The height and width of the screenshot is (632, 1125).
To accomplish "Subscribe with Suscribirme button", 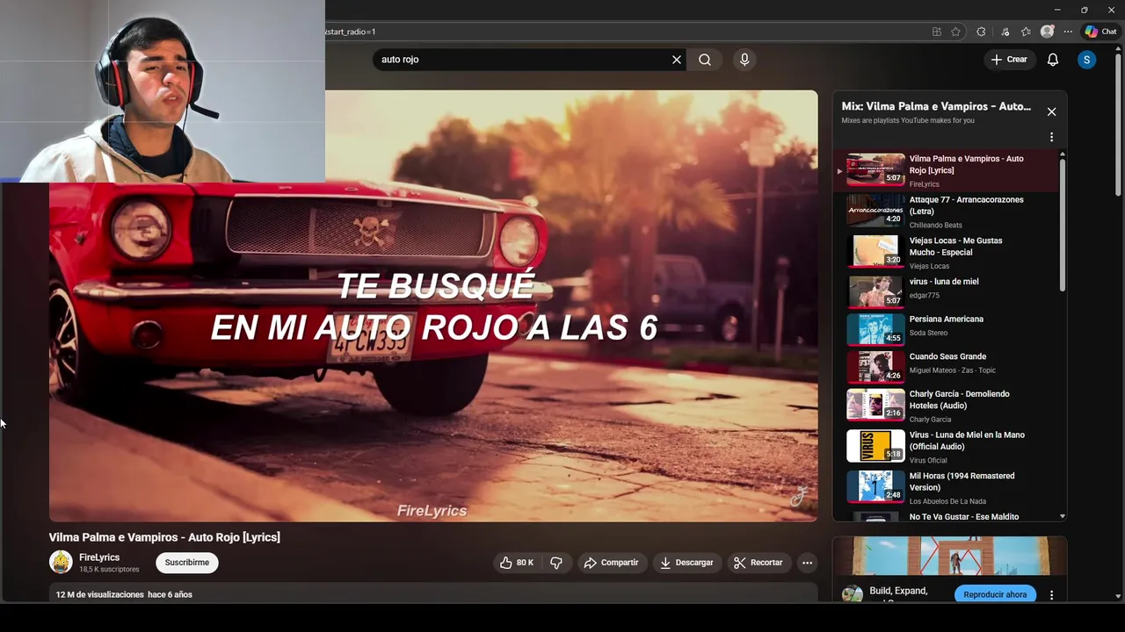I will [187, 563].
